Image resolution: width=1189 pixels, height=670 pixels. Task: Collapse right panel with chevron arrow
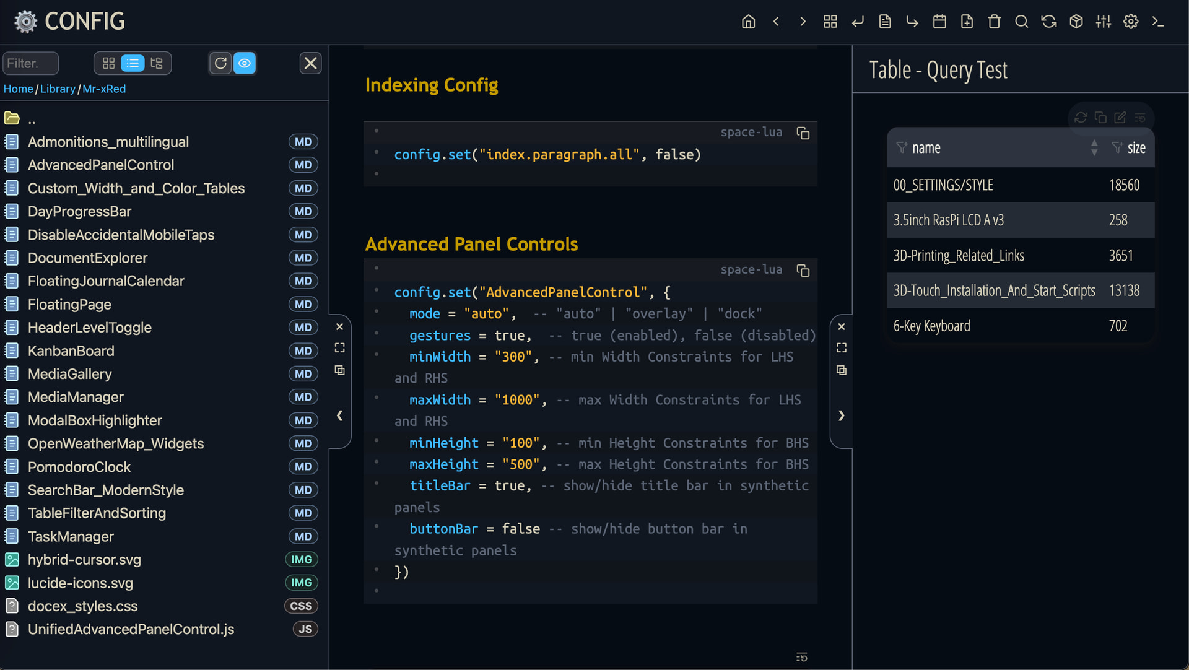[841, 415]
